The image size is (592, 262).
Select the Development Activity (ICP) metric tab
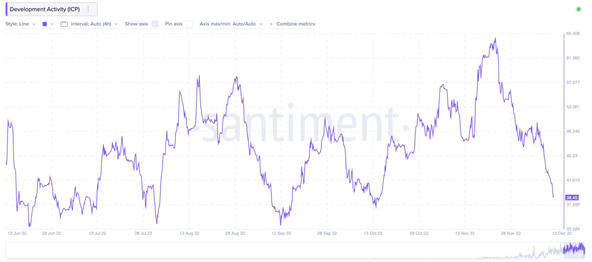[x=45, y=9]
